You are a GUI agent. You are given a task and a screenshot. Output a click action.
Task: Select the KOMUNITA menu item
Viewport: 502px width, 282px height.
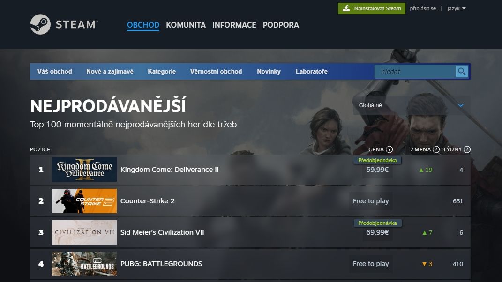(186, 25)
